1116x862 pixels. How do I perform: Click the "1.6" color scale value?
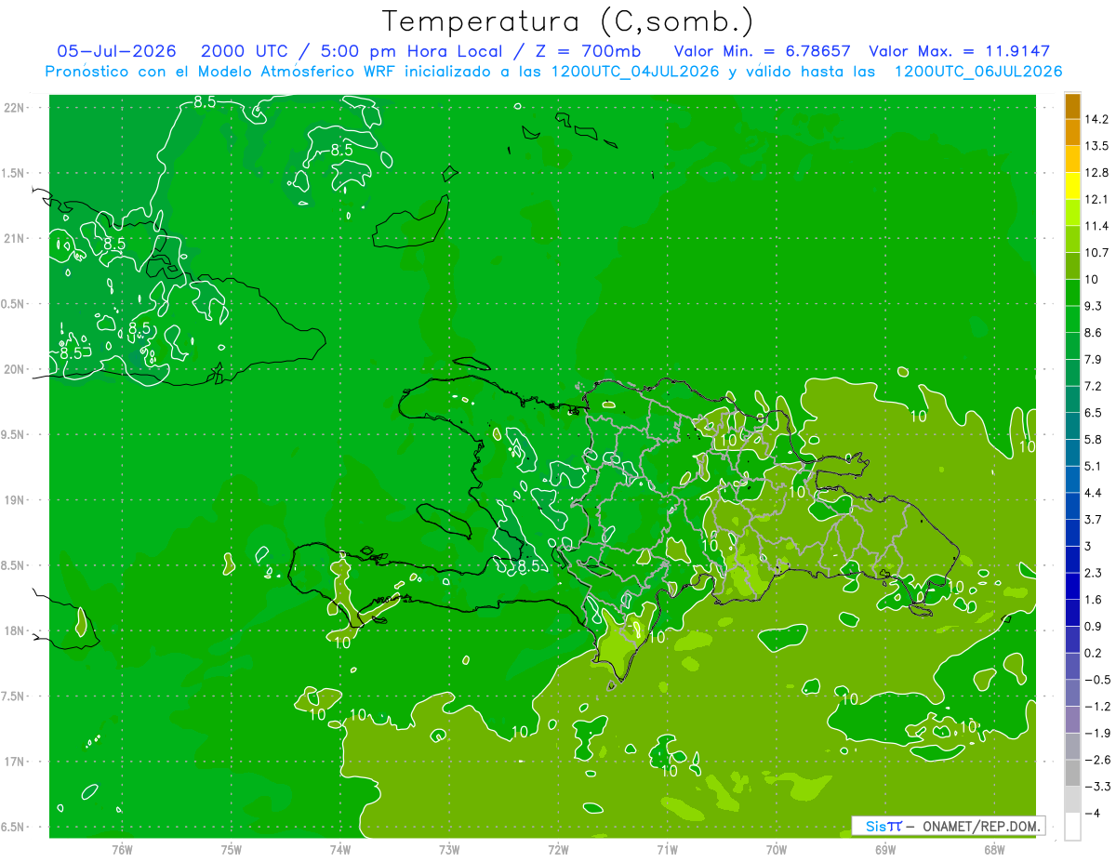pos(1093,600)
